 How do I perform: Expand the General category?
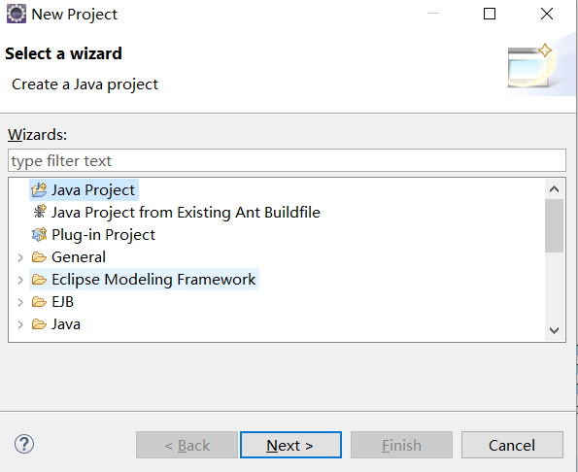(20, 257)
